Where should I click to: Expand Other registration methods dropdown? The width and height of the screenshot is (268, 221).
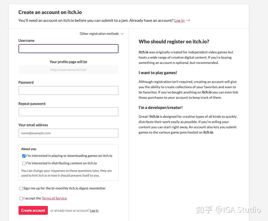(99, 34)
